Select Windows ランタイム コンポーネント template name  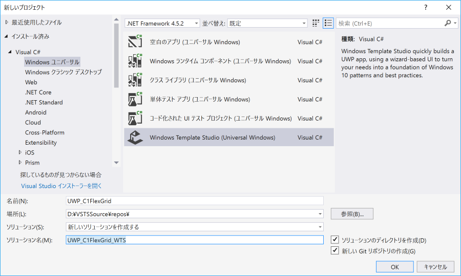(220, 61)
